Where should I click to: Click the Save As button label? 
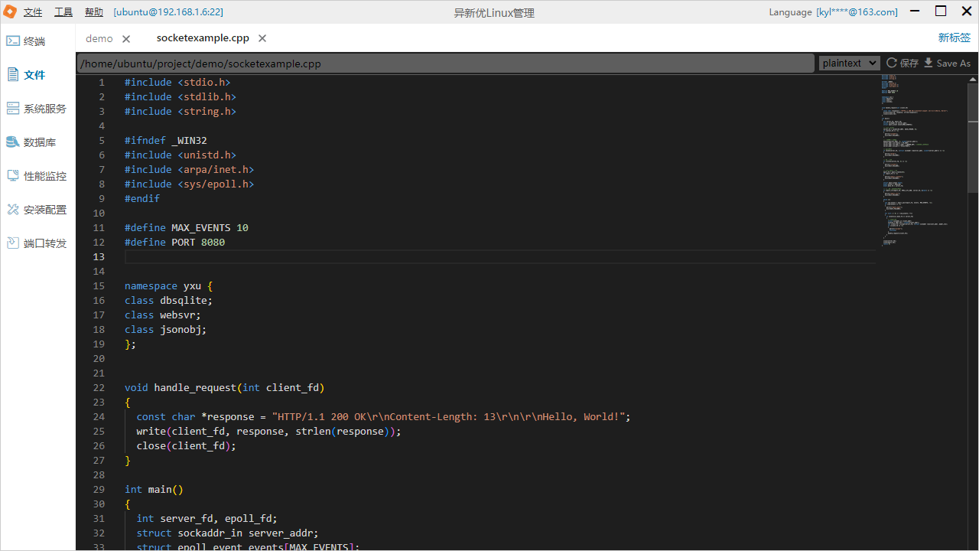[954, 64]
